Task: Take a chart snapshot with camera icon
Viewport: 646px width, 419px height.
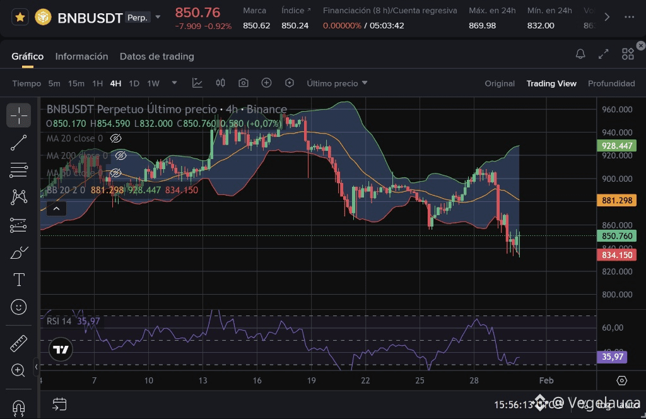Action: point(244,83)
